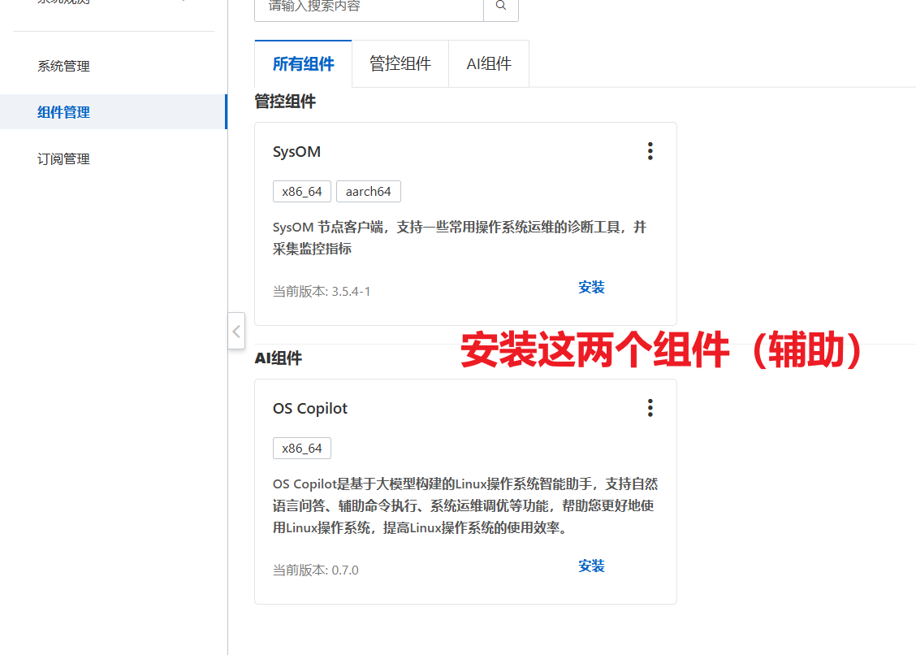
Task: Click the x86_64 tag on OS Copilot
Action: [302, 448]
